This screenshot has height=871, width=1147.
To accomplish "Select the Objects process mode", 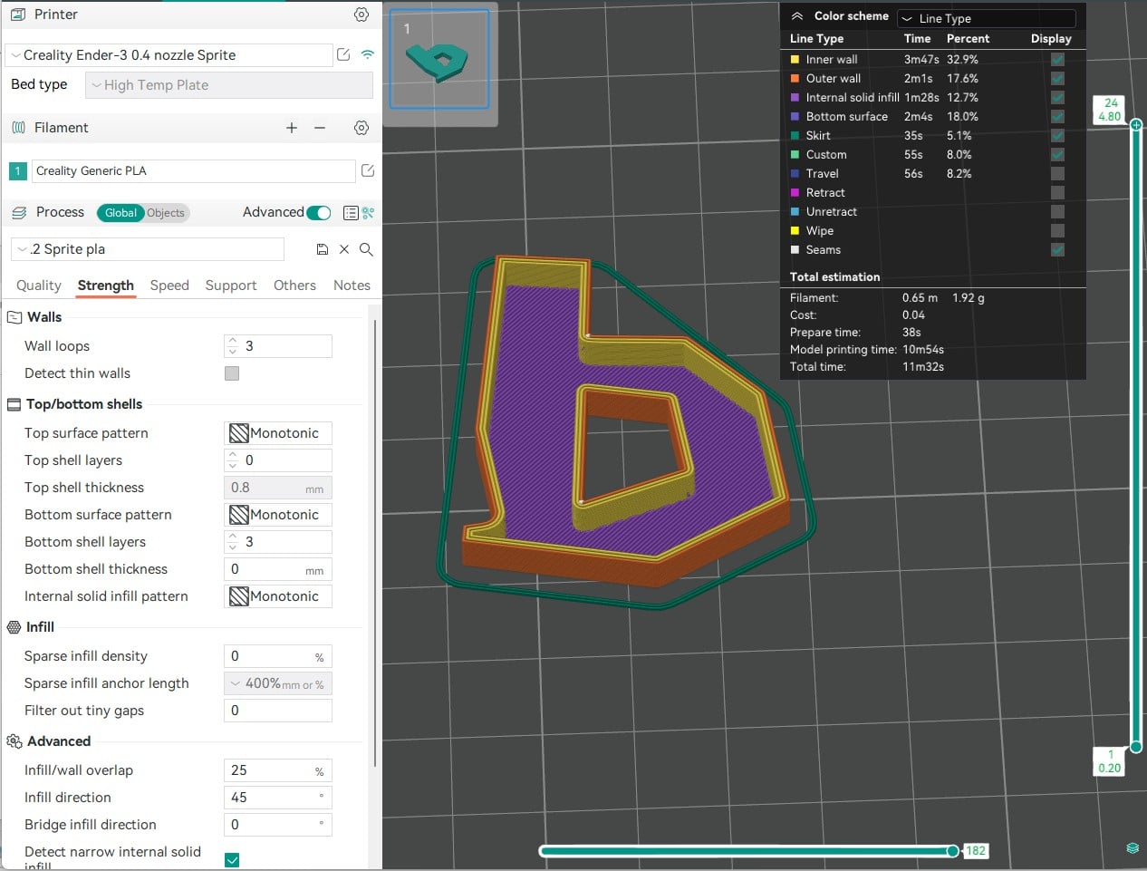I will pyautogui.click(x=165, y=213).
